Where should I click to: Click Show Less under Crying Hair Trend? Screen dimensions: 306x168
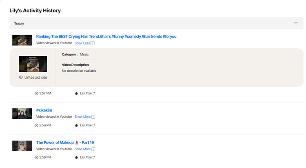[84, 43]
